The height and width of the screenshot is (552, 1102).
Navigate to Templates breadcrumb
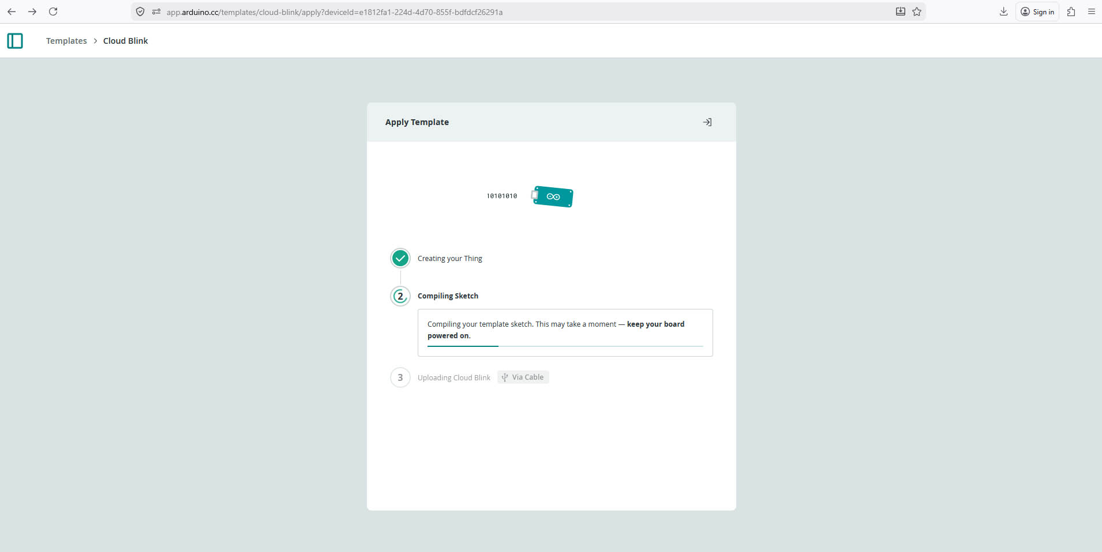pyautogui.click(x=66, y=41)
